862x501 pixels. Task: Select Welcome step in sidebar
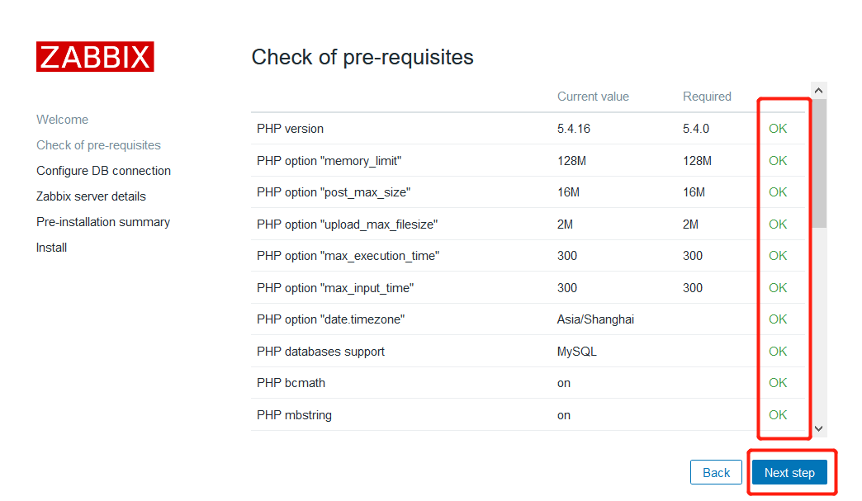coord(62,120)
